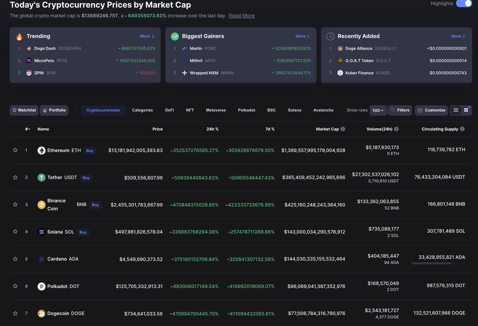Click the Ethereum logo icon
This screenshot has width=478, height=326.
41,150
